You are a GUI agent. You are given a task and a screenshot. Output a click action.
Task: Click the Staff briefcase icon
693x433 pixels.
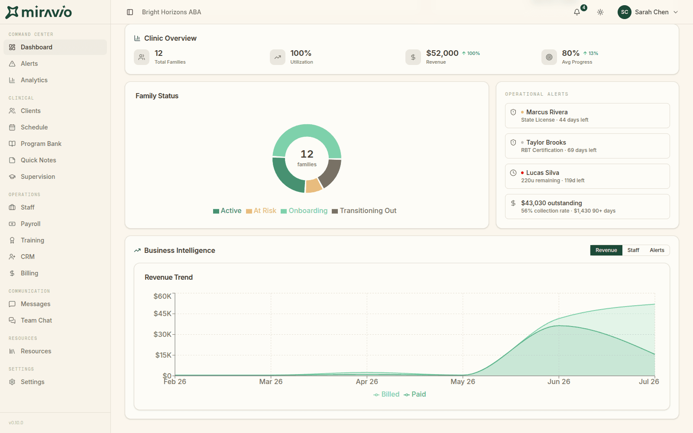point(12,207)
